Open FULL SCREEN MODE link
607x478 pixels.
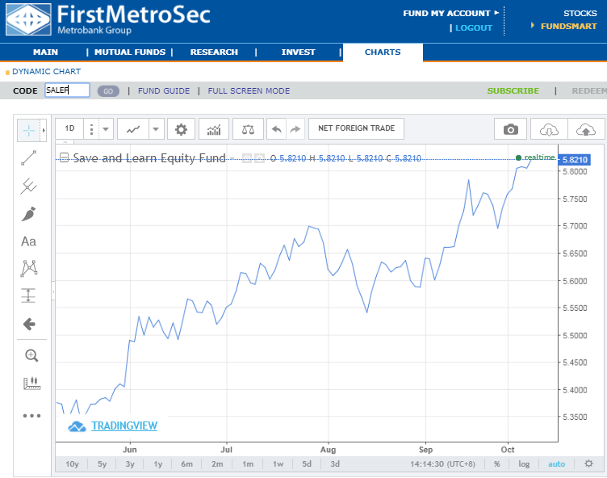[x=249, y=90]
